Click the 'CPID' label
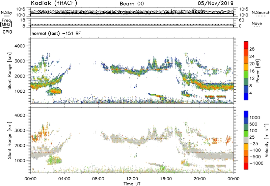Image resolution: width=270 pixels, height=186 pixels. point(7,32)
